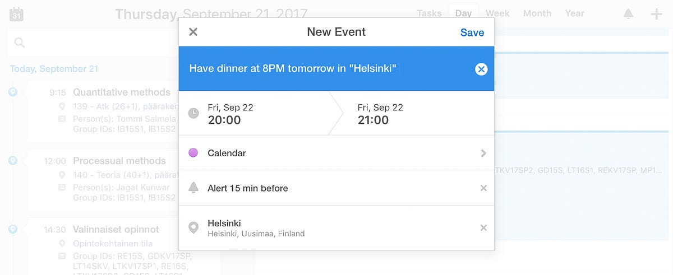Click the notifications bell in the top bar
Image resolution: width=673 pixels, height=275 pixels.
point(629,13)
